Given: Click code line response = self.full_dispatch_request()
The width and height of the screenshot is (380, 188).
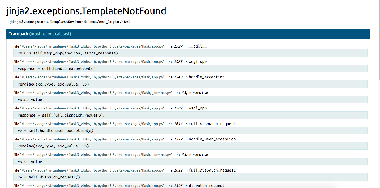Looking at the screenshot, I should tap(190, 115).
